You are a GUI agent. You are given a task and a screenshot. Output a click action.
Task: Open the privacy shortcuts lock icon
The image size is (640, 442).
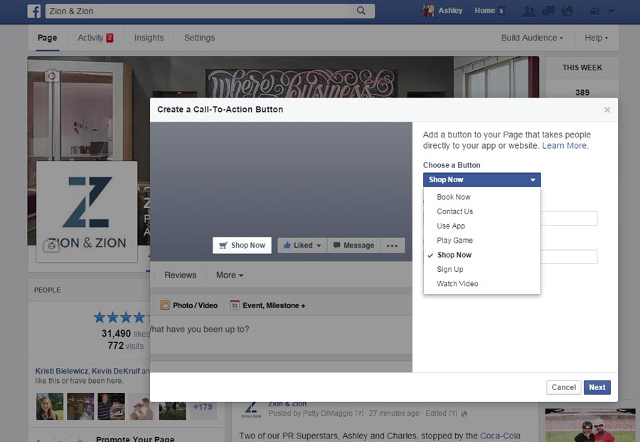(x=594, y=11)
